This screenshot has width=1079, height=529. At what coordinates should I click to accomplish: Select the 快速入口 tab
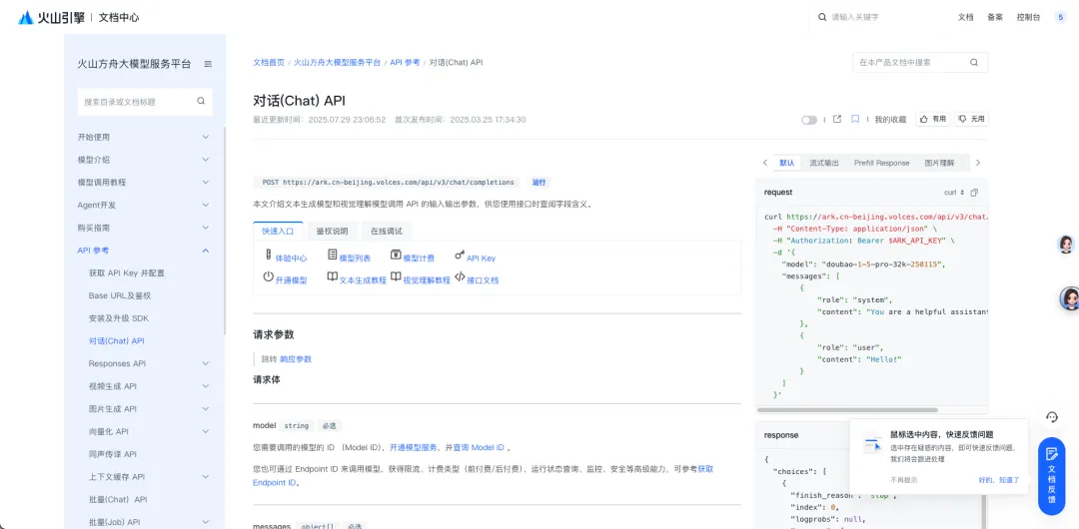[x=278, y=232]
